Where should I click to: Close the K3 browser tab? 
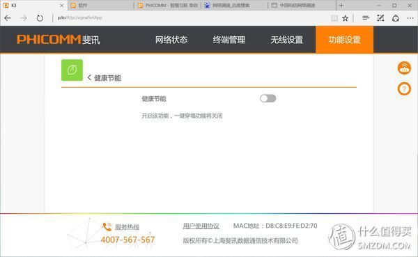coord(61,6)
